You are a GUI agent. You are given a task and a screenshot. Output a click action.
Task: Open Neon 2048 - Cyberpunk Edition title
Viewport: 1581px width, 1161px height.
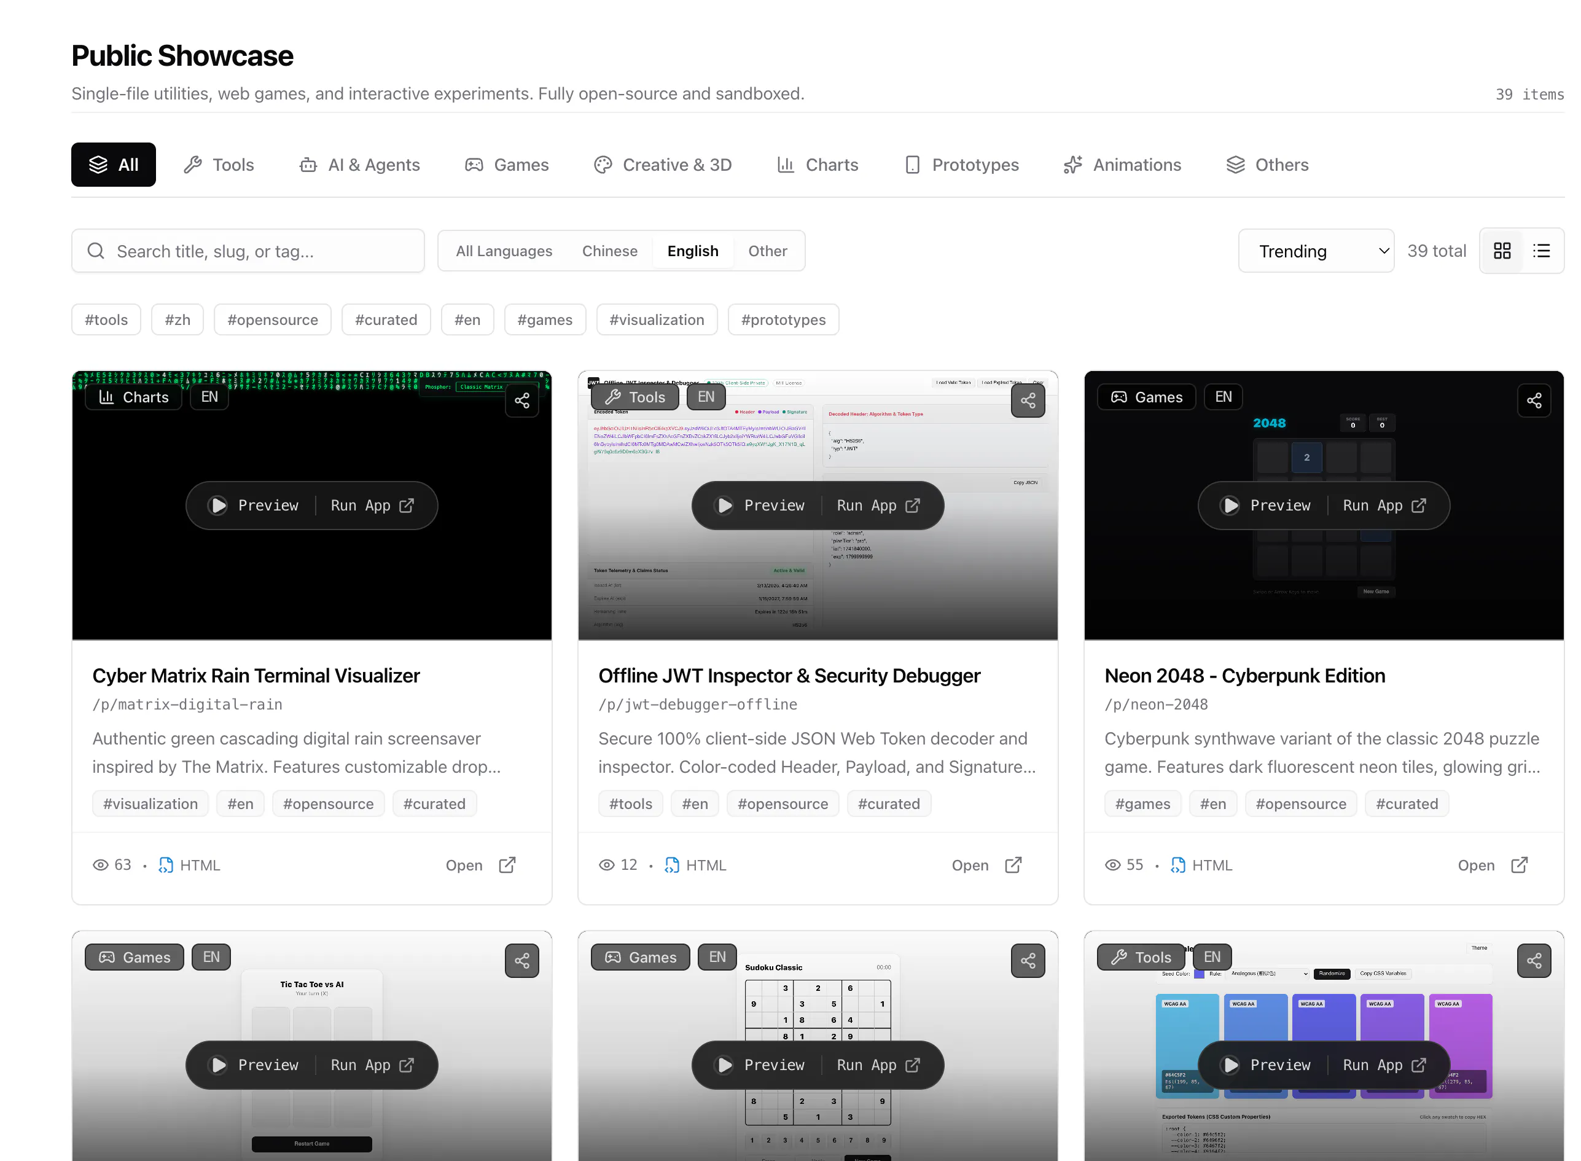[1244, 675]
